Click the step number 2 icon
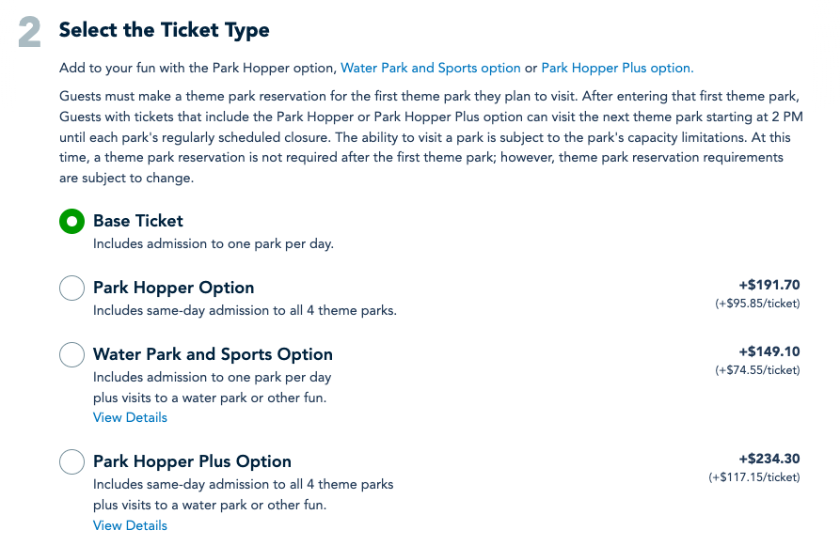This screenshot has width=840, height=546. tap(30, 33)
